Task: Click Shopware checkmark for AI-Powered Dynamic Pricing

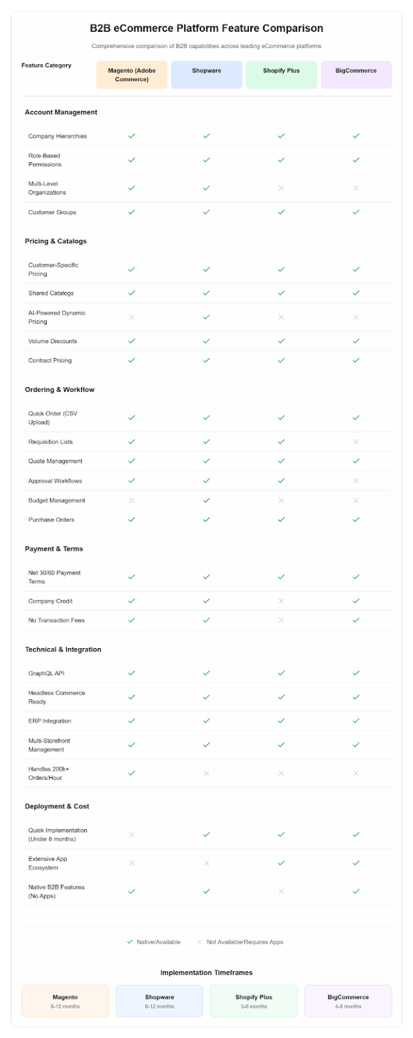Action: [206, 317]
